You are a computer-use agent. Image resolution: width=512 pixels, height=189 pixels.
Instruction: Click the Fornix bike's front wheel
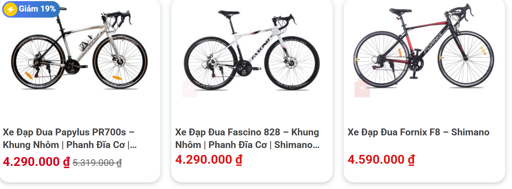point(466,59)
